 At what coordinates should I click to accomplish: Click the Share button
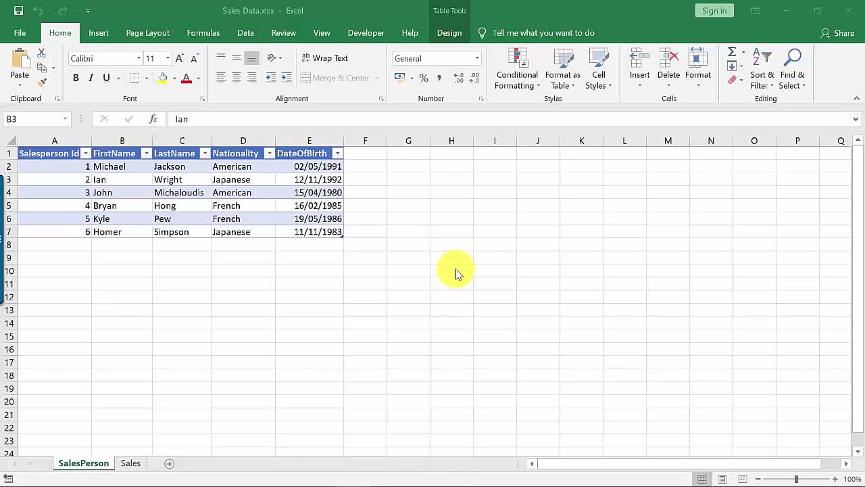click(837, 33)
